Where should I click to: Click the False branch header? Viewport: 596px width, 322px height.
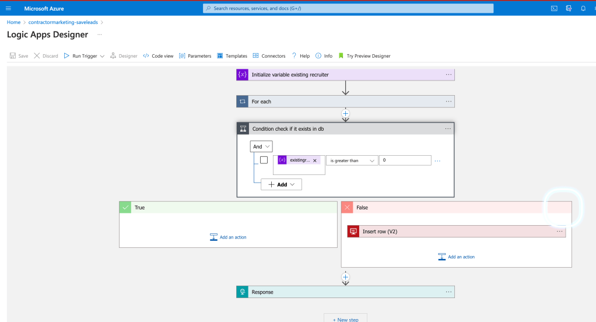coord(457,208)
